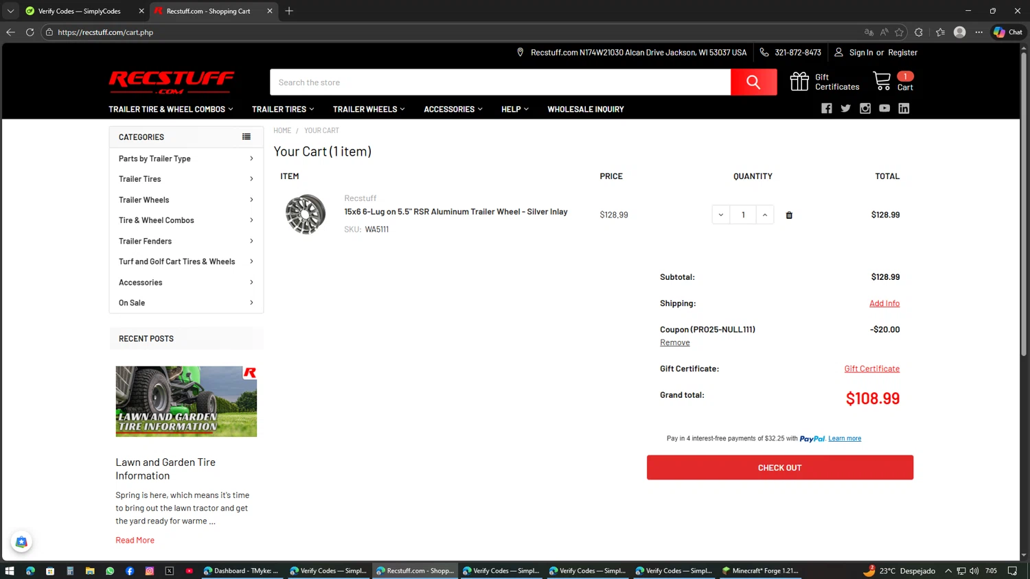The image size is (1030, 579).
Task: Open browser settings and more menu
Action: (x=979, y=32)
